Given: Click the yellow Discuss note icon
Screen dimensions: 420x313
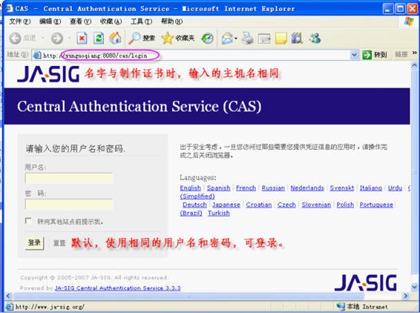Looking at the screenshot, I should click(x=281, y=38).
